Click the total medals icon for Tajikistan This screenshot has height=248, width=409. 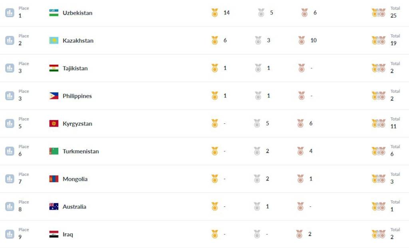(x=379, y=68)
